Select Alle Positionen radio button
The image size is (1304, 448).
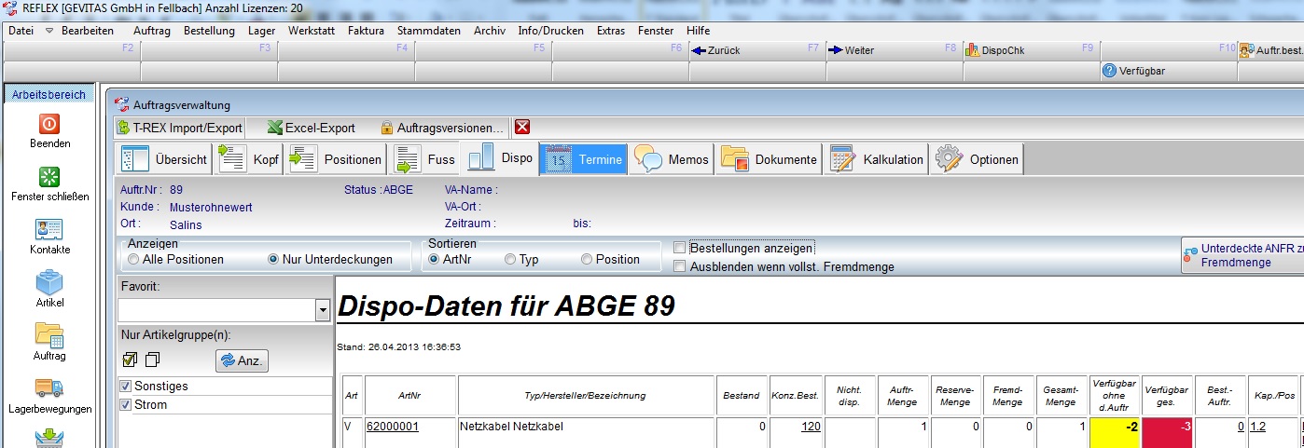134,260
